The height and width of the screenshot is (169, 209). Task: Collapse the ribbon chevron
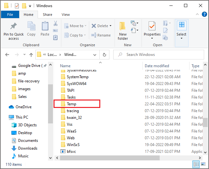[x=197, y=14]
